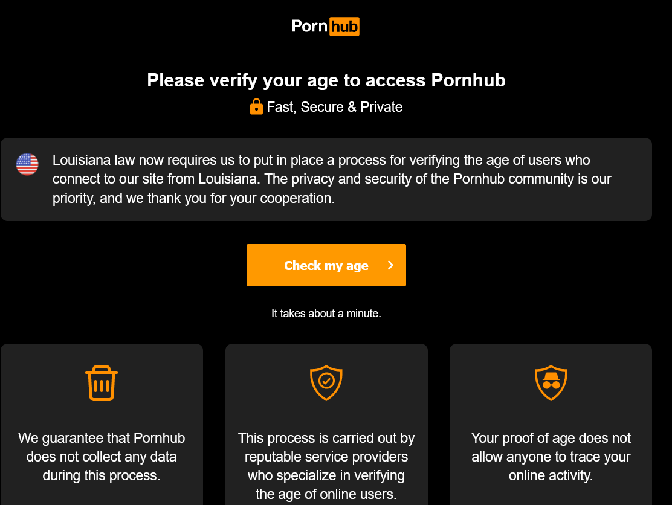Click the Louisiana law notice paragraph
Image resolution: width=672 pixels, height=505 pixels.
click(332, 179)
